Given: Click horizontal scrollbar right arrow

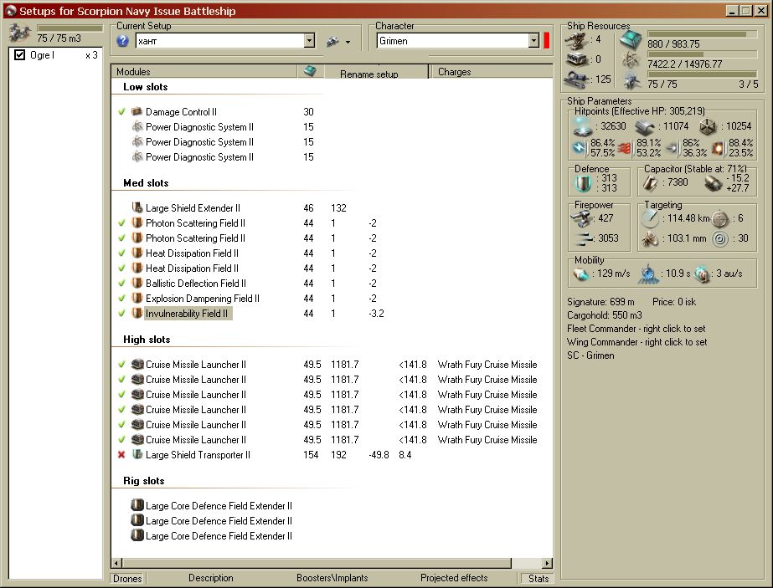Looking at the screenshot, I should click(547, 563).
